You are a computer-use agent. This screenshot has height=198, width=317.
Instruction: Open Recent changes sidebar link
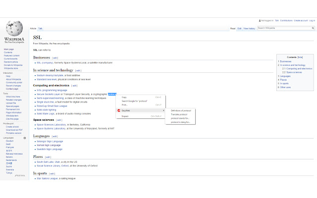(13, 86)
